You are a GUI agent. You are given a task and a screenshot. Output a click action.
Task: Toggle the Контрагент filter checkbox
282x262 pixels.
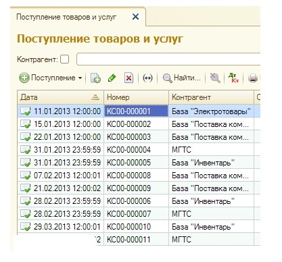(65, 59)
